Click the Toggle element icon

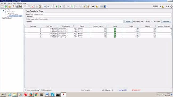(x=52, y=6)
